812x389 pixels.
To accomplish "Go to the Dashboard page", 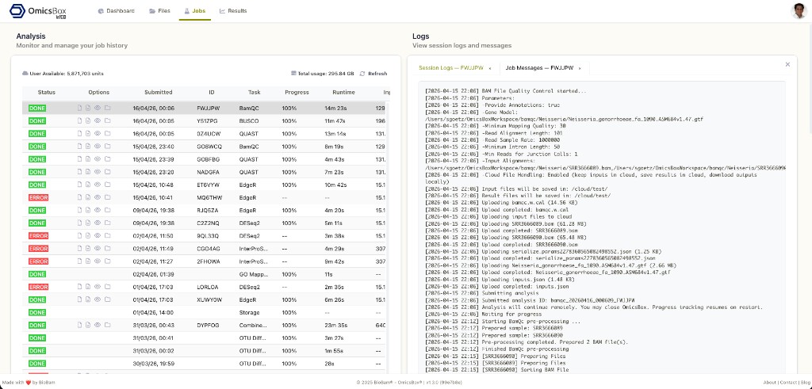I will coord(116,11).
